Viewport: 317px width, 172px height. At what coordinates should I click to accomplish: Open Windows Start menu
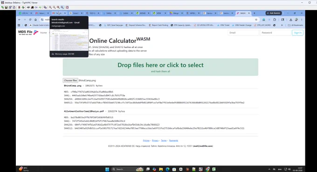(x=107, y=169)
